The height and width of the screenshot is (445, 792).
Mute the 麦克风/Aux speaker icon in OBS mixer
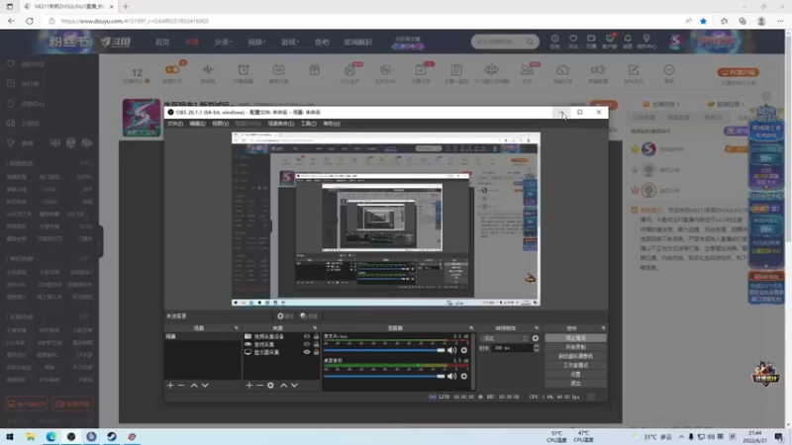(x=451, y=350)
